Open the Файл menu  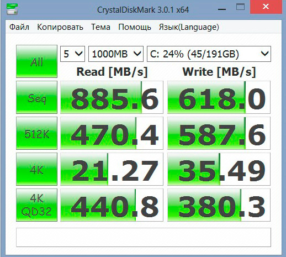point(19,27)
